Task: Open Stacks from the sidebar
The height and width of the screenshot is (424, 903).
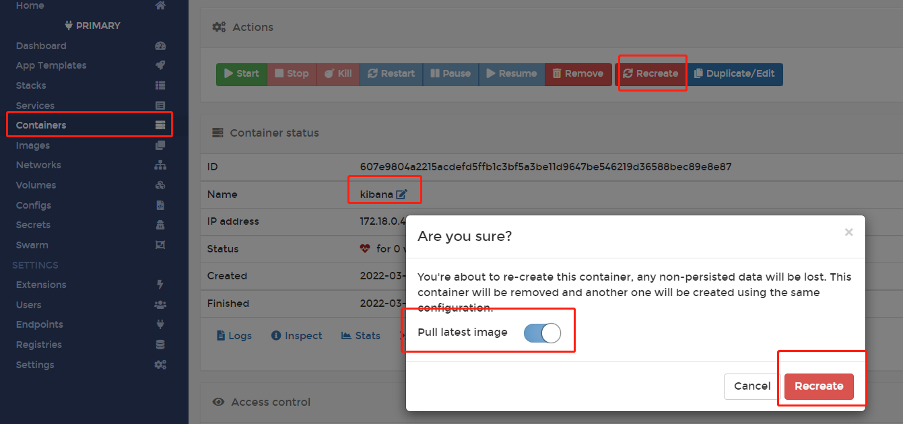Action: click(x=31, y=85)
